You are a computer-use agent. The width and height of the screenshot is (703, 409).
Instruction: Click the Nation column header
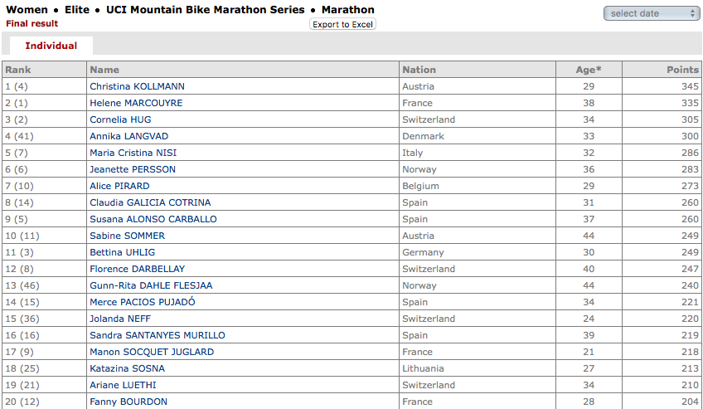(419, 70)
